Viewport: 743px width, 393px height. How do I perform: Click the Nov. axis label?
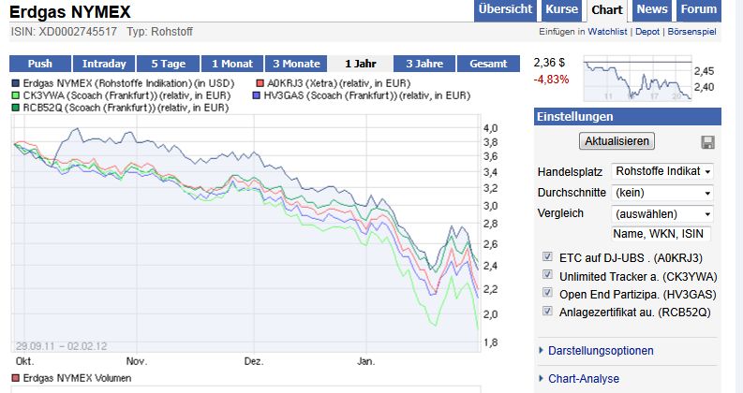tap(137, 361)
